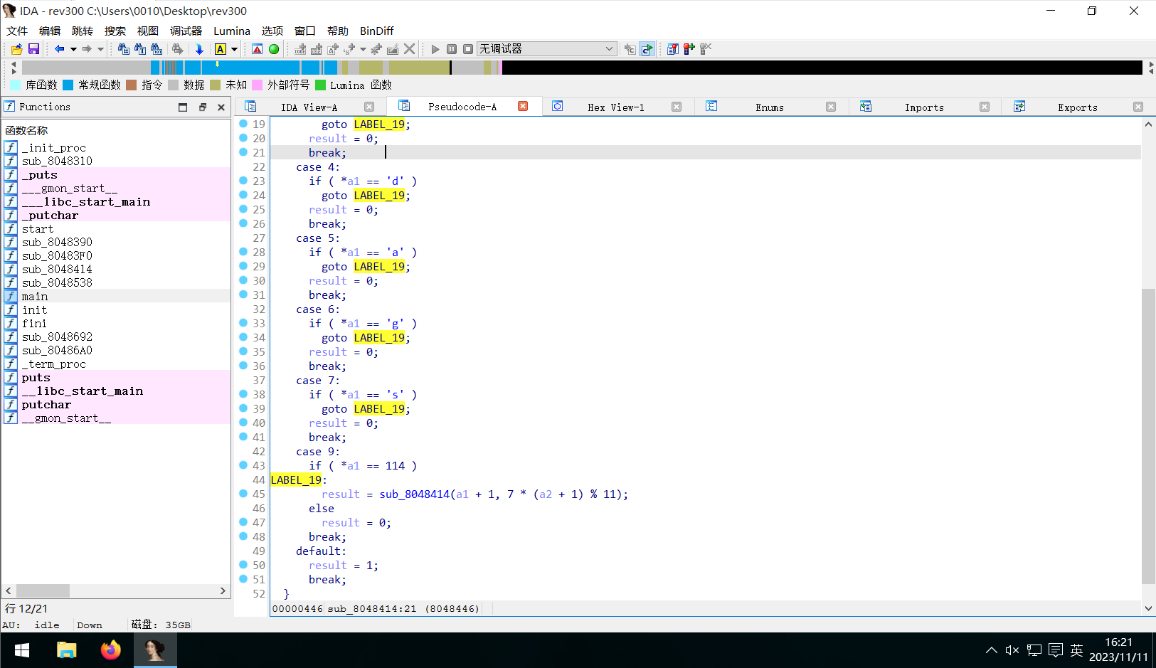Select main in the Functions list
1156x668 pixels.
pyautogui.click(x=35, y=296)
